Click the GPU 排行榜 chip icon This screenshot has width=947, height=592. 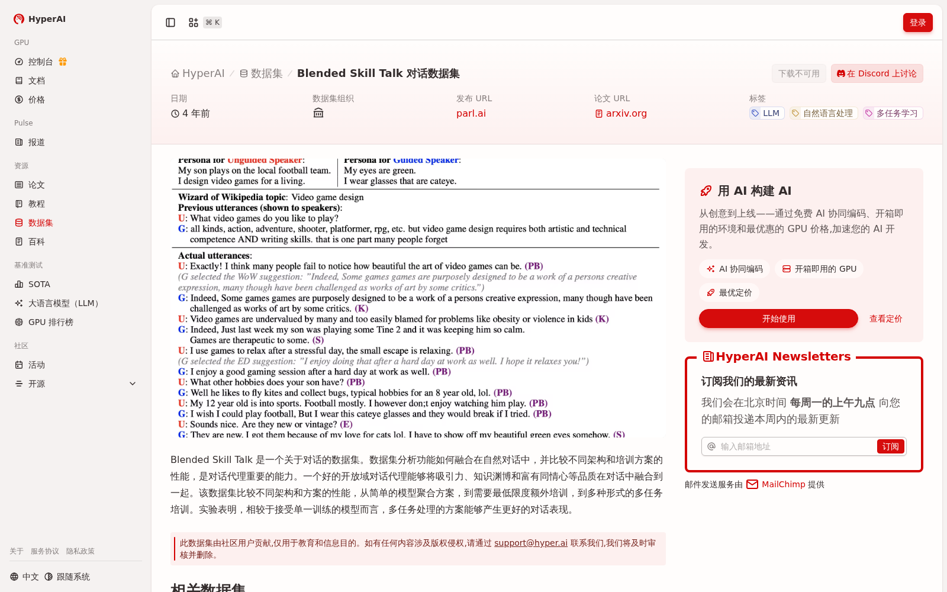click(19, 322)
